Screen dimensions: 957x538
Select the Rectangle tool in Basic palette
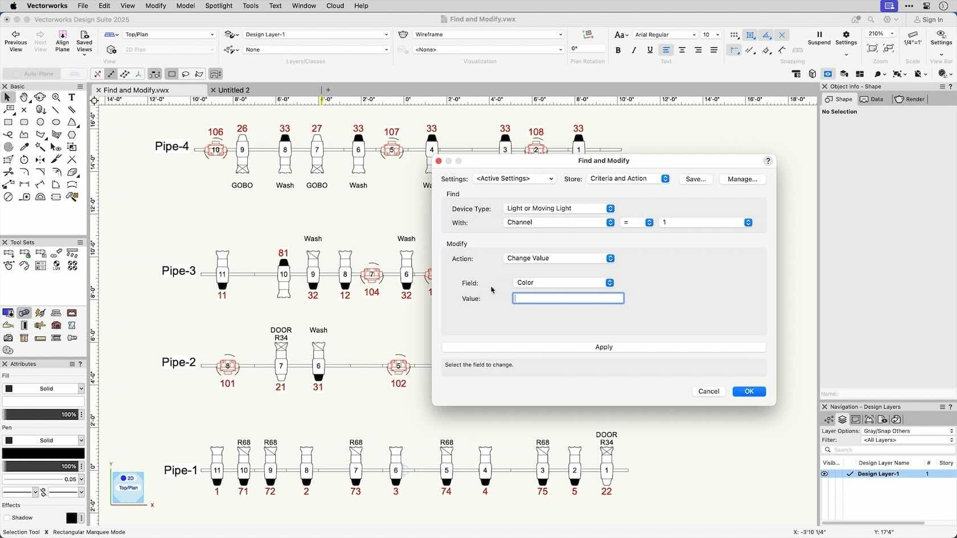click(x=8, y=122)
